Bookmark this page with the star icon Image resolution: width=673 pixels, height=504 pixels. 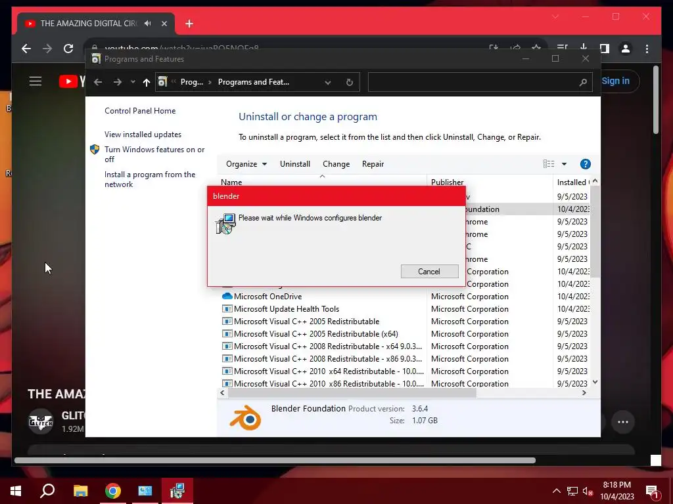point(536,48)
